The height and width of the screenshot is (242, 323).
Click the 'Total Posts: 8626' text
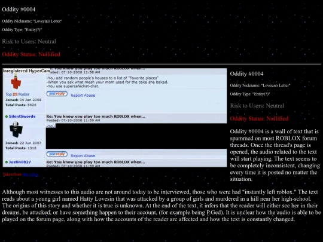pos(21,105)
